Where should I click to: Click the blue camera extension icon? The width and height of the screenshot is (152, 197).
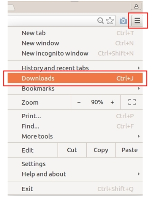(x=123, y=21)
